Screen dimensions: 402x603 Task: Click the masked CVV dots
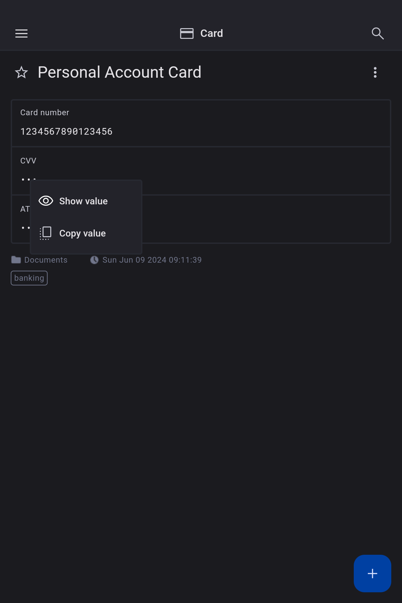(x=25, y=179)
